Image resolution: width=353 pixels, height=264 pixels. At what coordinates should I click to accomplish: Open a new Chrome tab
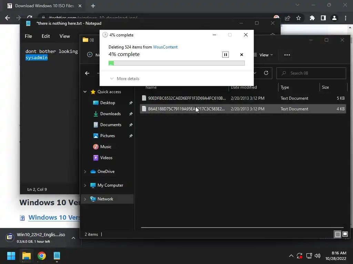tap(93, 6)
